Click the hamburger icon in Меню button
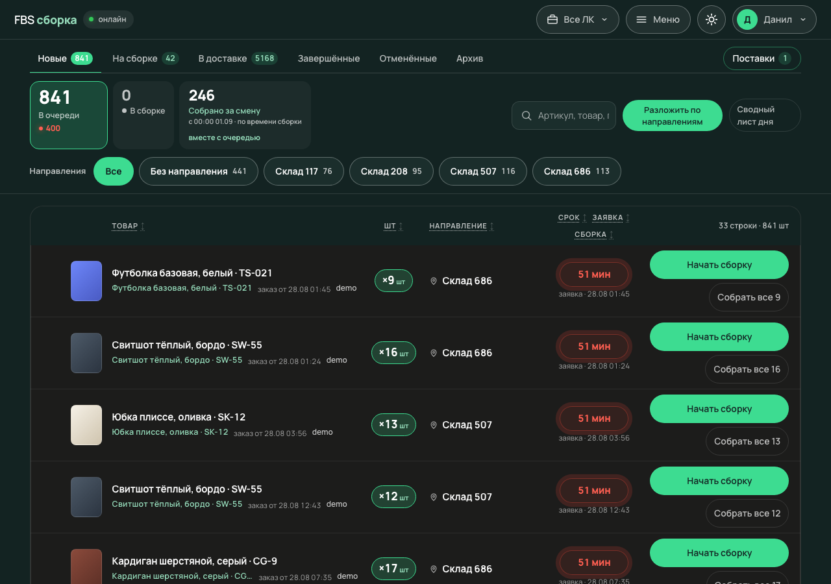The image size is (831, 584). point(641,19)
